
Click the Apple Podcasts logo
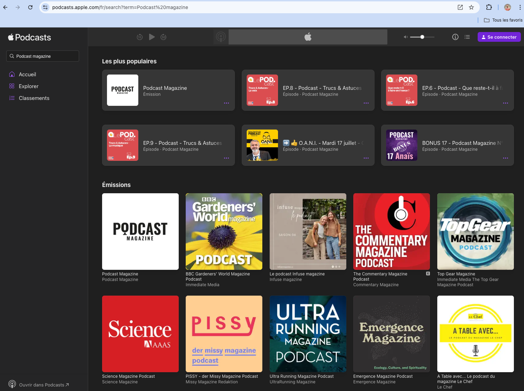(29, 37)
